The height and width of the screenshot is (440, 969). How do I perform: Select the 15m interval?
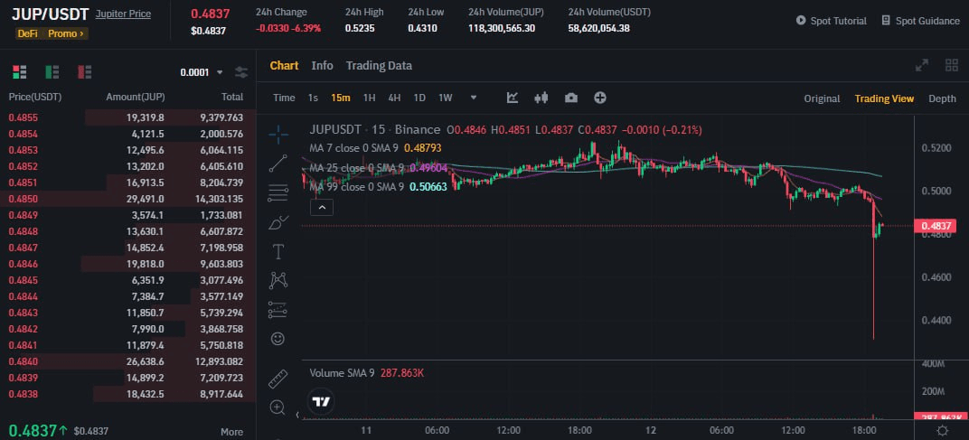pyautogui.click(x=341, y=98)
